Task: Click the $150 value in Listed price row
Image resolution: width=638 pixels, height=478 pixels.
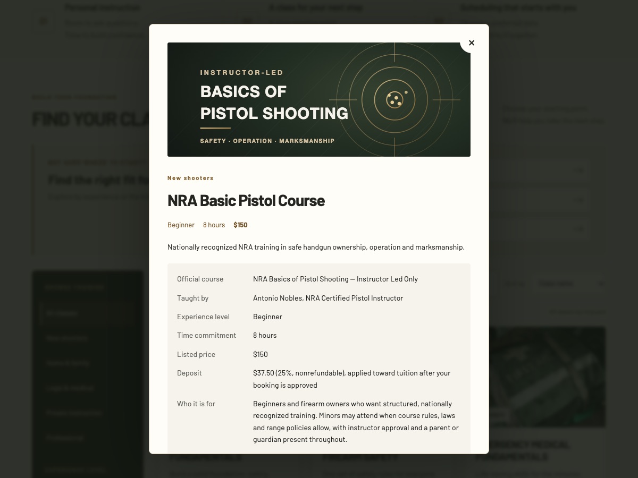Action: point(261,354)
